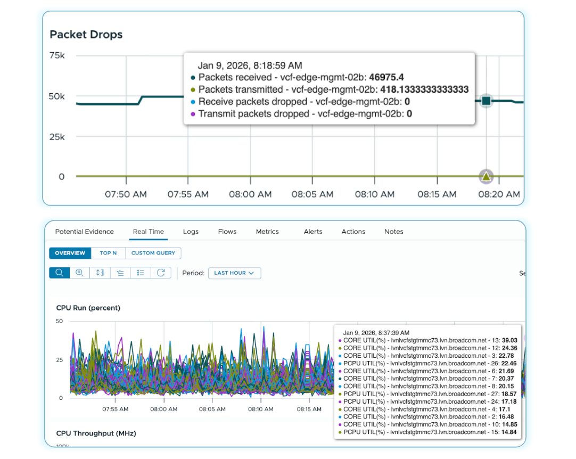Click the square data point marker on Packets received line
576x459 pixels.
point(486,101)
